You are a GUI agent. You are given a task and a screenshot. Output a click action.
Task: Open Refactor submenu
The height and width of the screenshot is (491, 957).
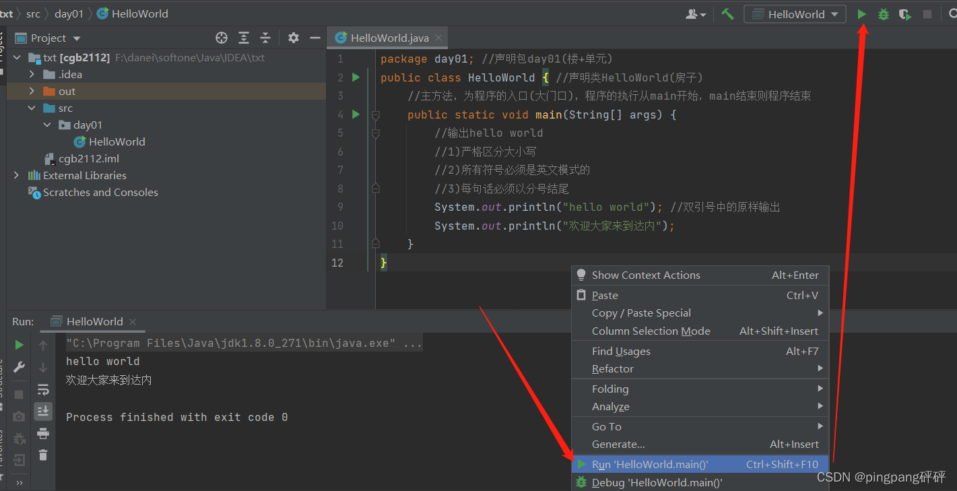click(x=700, y=368)
